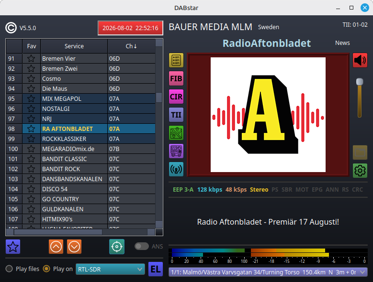This screenshot has height=282, width=373.
Task: Favorite NRJ via its star
Action: pyautogui.click(x=31, y=119)
